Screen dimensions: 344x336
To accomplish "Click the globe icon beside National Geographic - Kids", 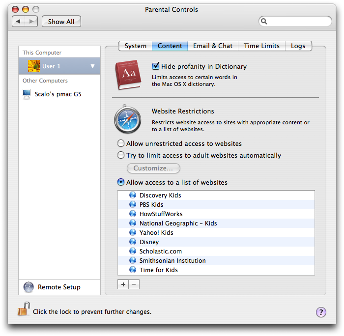I will coord(133,223).
